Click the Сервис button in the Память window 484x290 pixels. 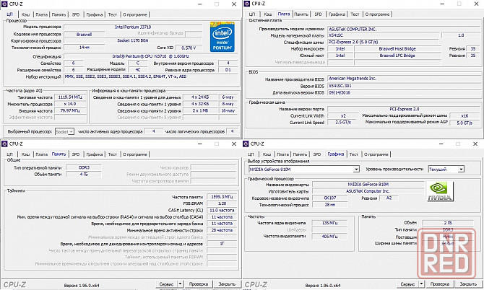[x=167, y=284]
